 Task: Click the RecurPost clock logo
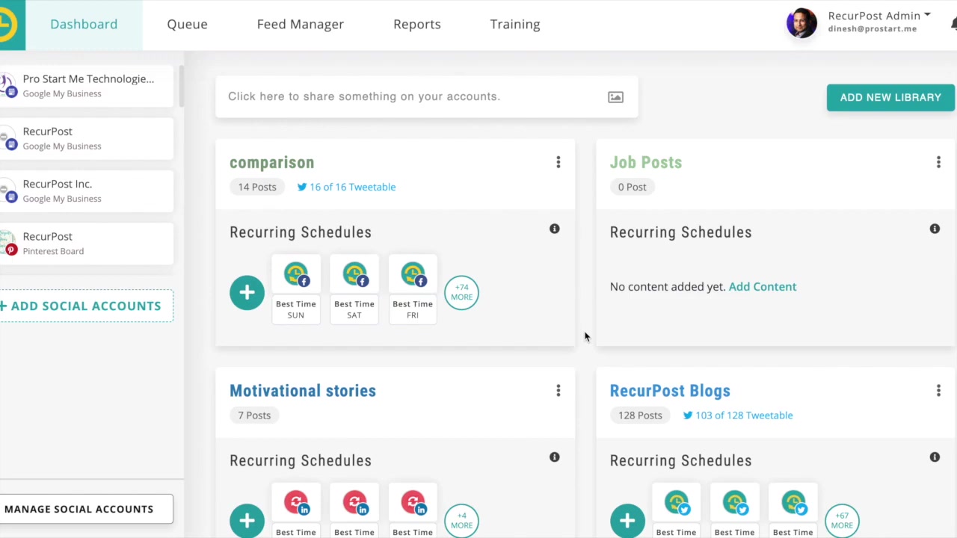(9, 25)
